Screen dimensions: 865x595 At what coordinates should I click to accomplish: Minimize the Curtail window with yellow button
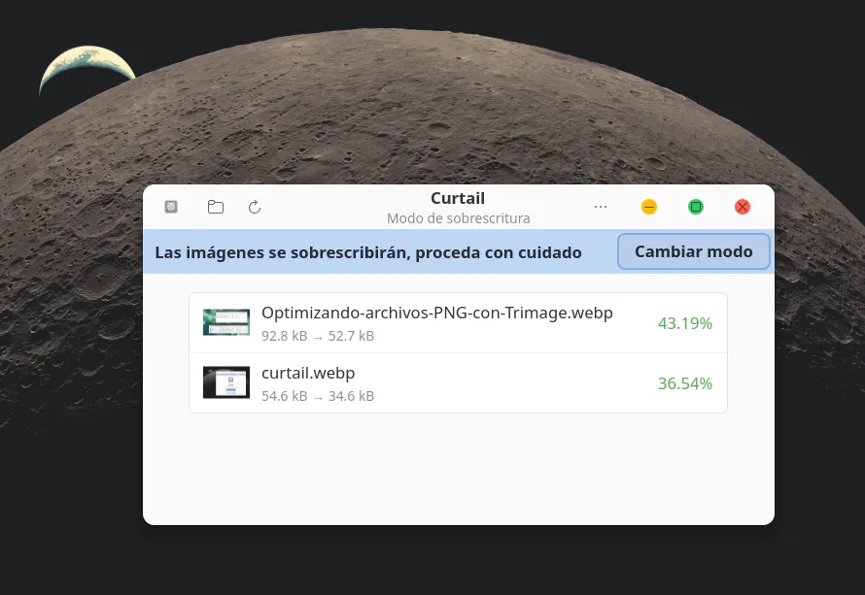tap(649, 207)
